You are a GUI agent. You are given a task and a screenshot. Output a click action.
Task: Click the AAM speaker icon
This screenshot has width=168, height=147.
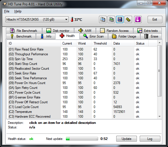click(81, 30)
